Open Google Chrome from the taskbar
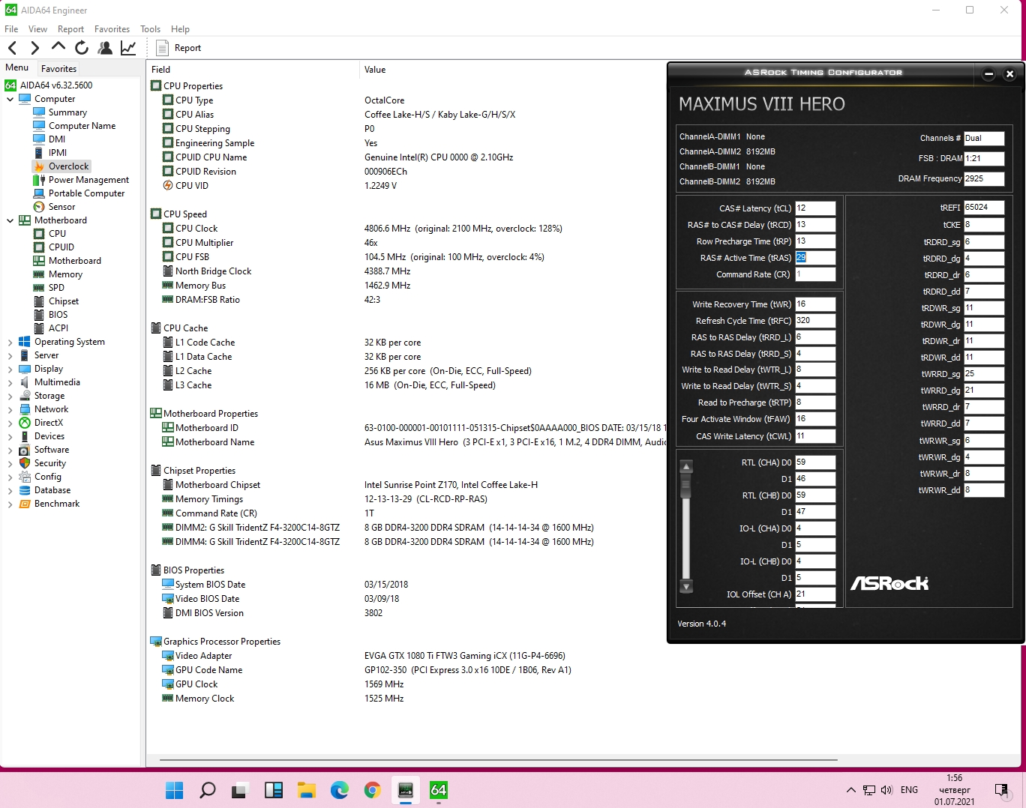The height and width of the screenshot is (808, 1026). coord(373,790)
